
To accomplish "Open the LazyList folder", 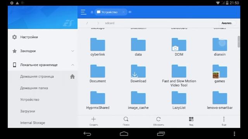I will (x=179, y=100).
